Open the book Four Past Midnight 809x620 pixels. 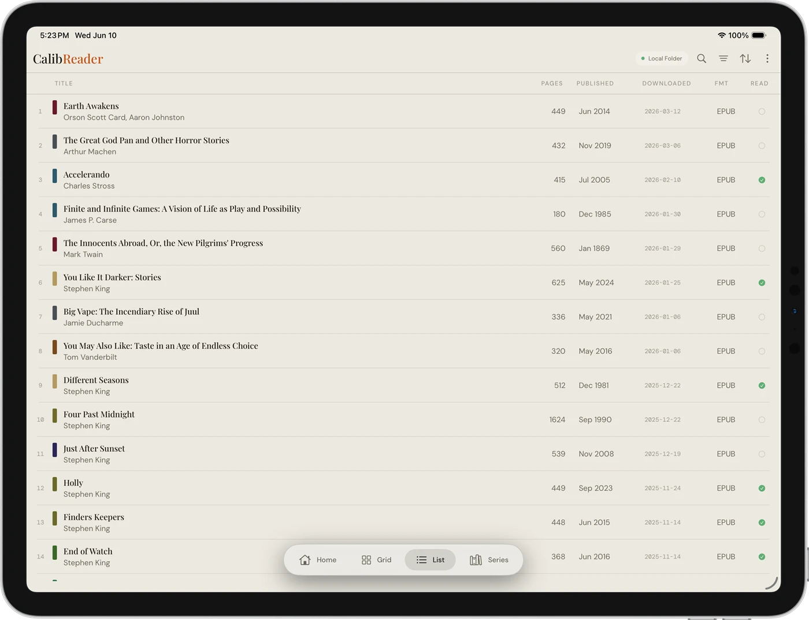coord(99,414)
